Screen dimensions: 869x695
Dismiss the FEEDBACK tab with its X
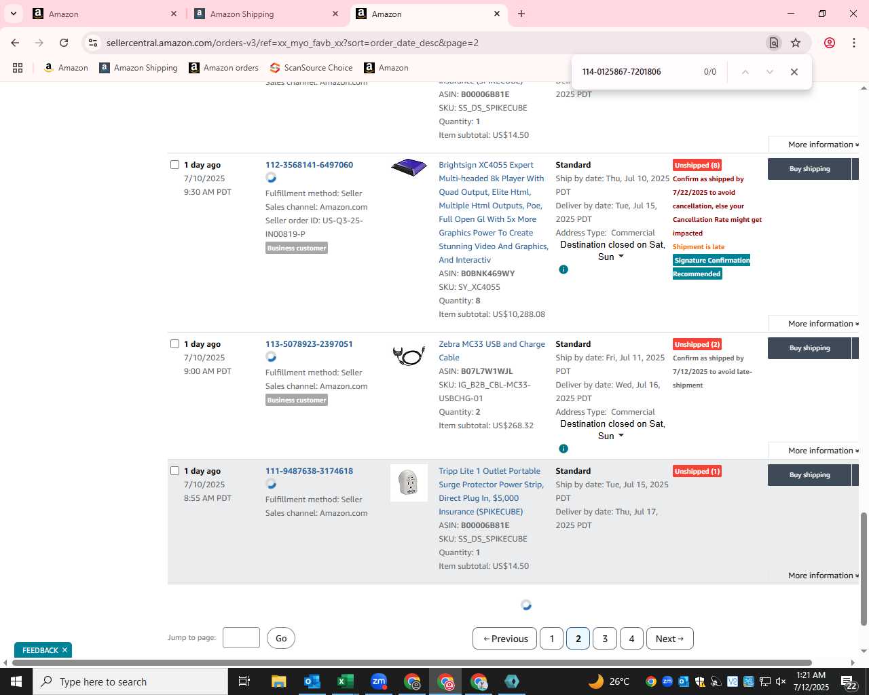coord(64,650)
